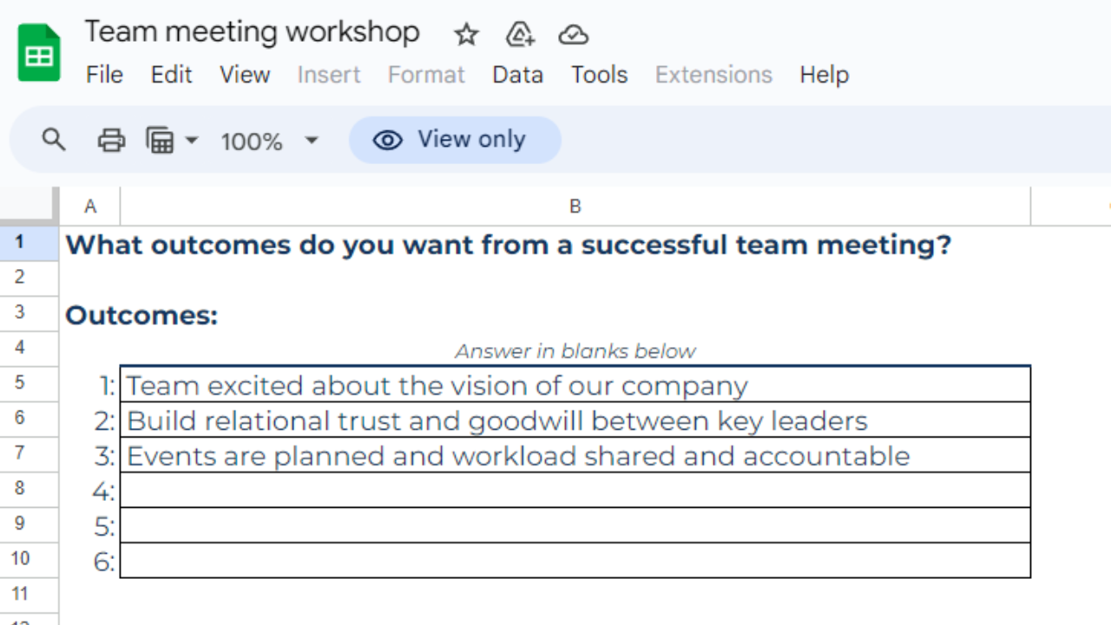Expand the filter views dropdown arrow
The height and width of the screenshot is (625, 1111).
tap(192, 140)
